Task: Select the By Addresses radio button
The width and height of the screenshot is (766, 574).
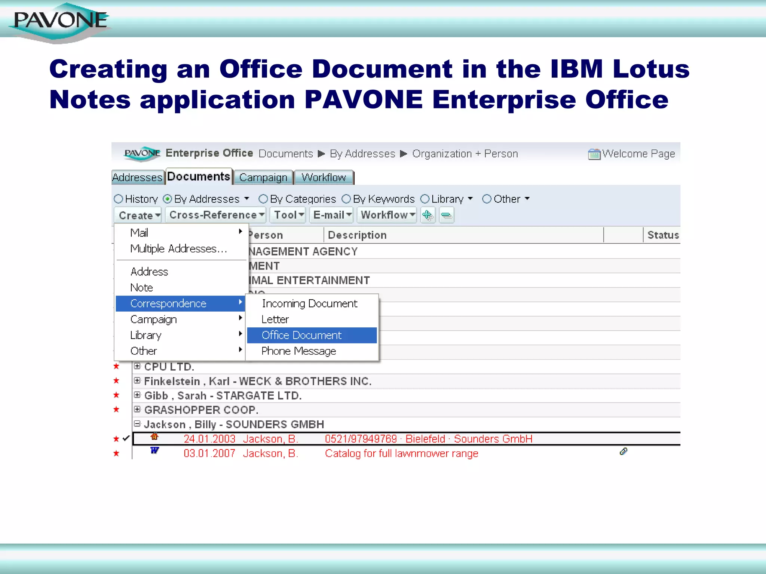Action: click(x=168, y=199)
